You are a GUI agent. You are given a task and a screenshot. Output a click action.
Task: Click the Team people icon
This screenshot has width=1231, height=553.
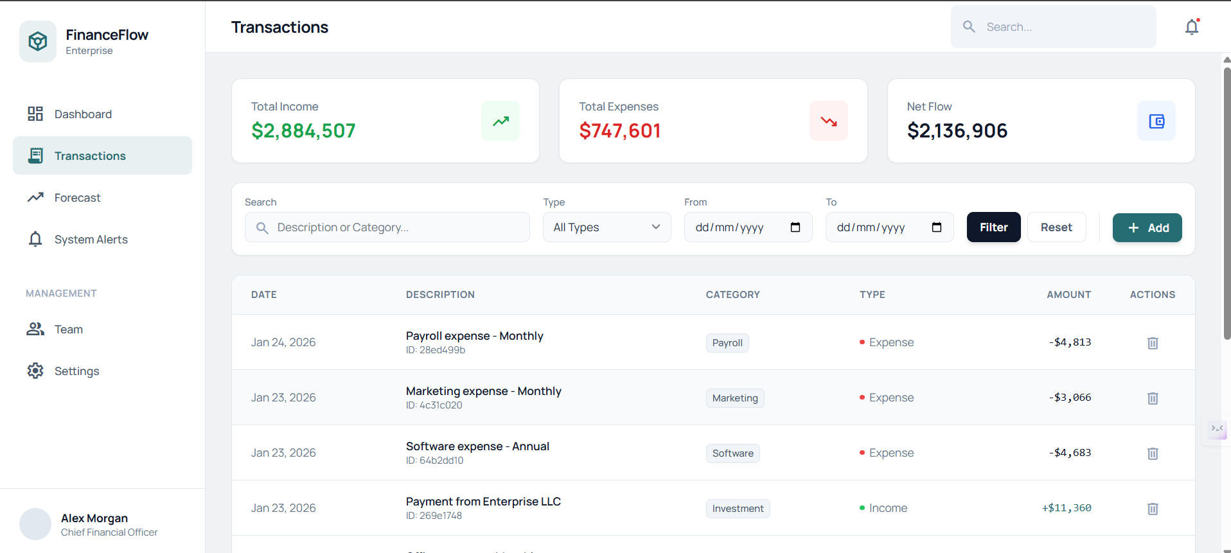click(x=35, y=329)
